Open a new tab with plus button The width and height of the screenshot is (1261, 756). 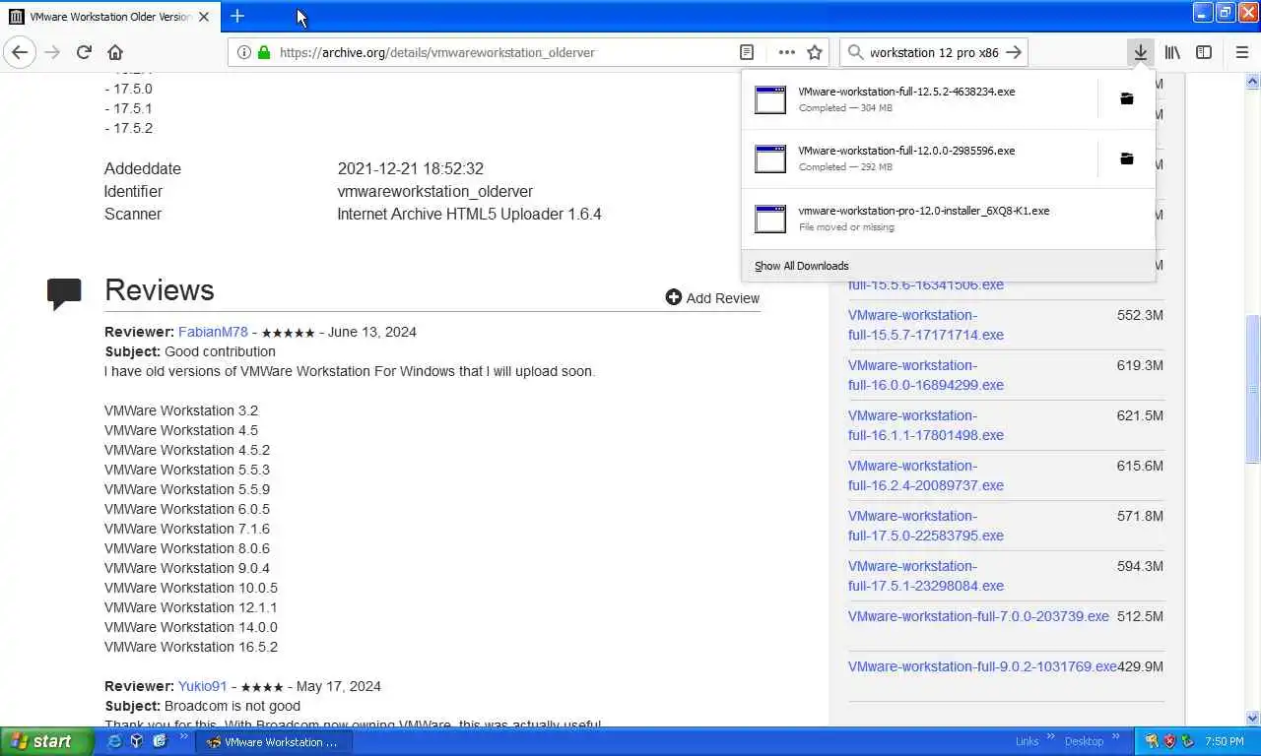pos(237,16)
